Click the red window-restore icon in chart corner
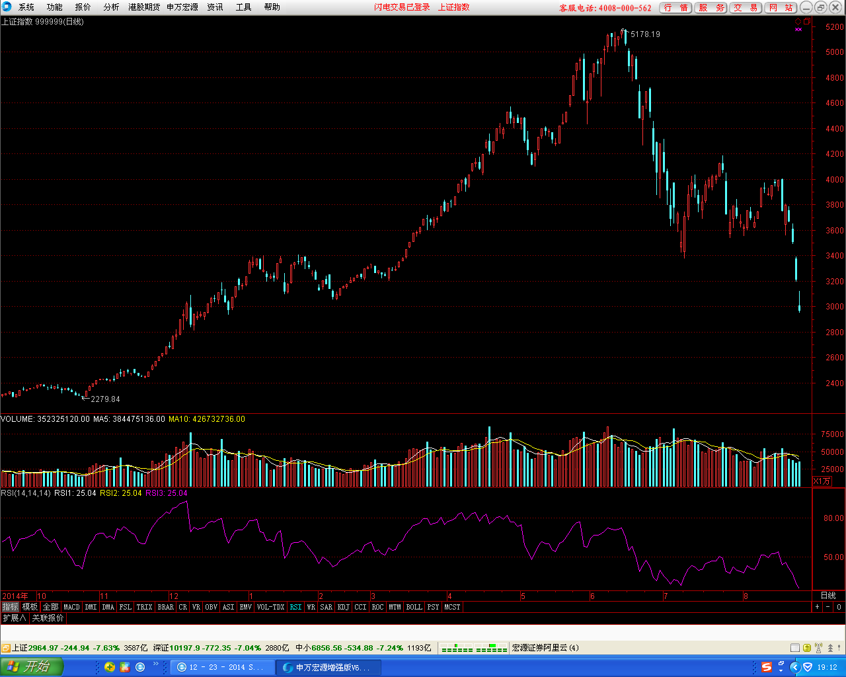 pos(806,22)
